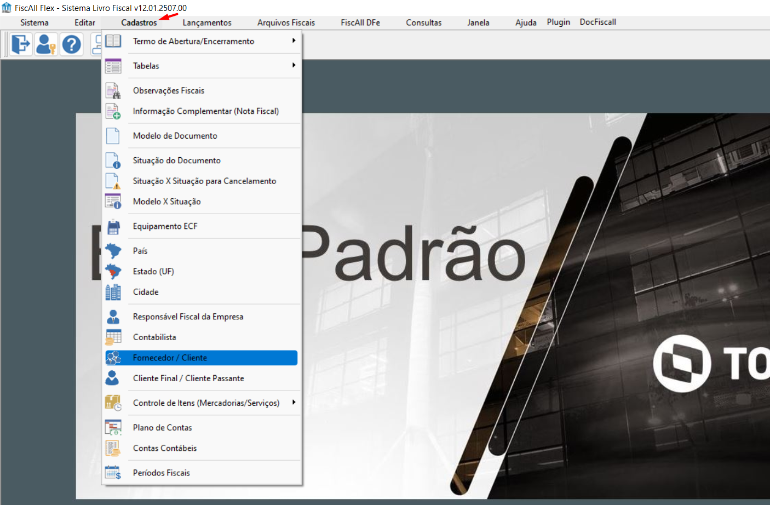
Task: Open the Plugin menu
Action: point(559,22)
